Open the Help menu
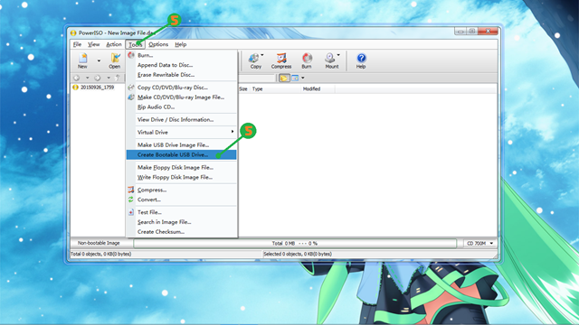The height and width of the screenshot is (325, 579). point(181,44)
